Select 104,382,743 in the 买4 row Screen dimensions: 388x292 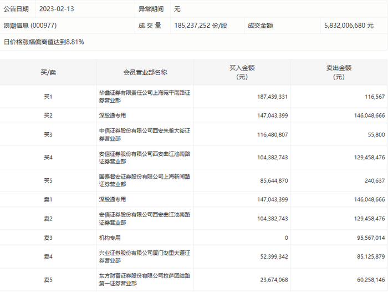pos(273,158)
